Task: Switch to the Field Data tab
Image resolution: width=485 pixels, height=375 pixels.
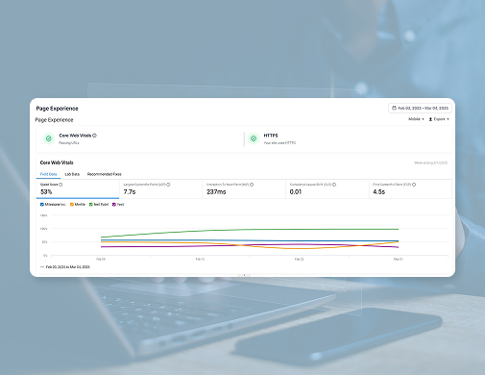Action: click(x=48, y=174)
